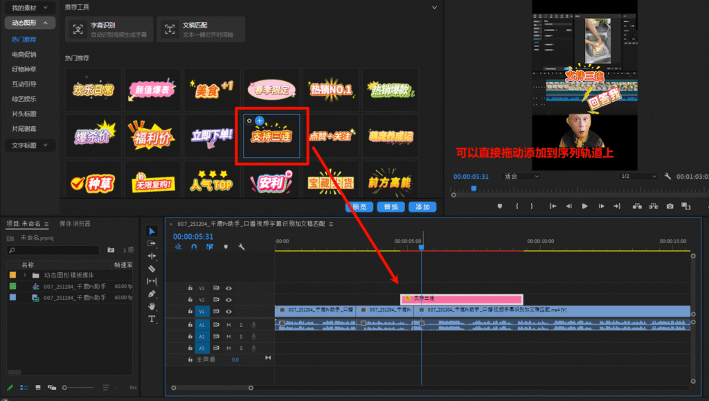Click the export frame camera icon
Image resolution: width=709 pixels, height=401 pixels.
coord(670,206)
